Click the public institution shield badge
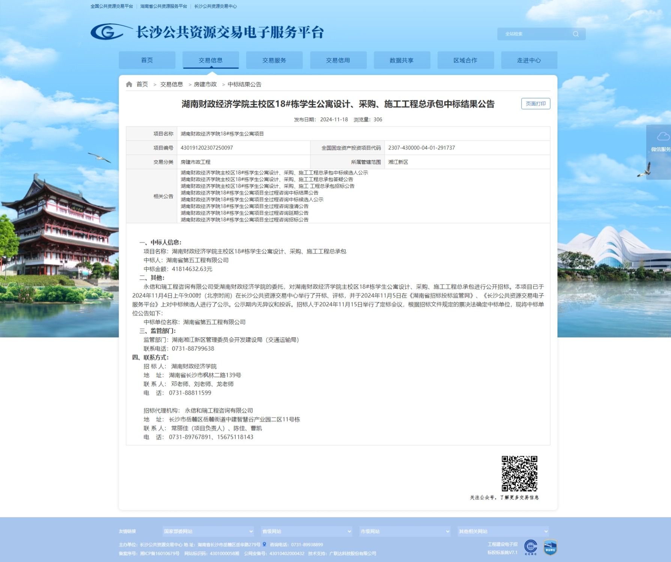The width and height of the screenshot is (671, 562). 550,547
